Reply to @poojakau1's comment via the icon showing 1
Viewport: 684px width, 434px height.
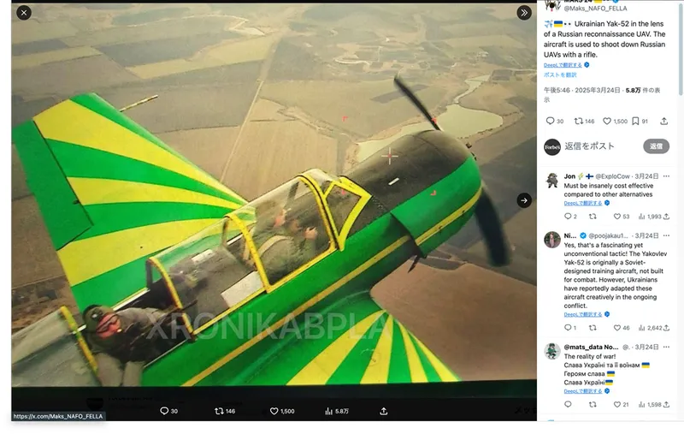pos(570,328)
